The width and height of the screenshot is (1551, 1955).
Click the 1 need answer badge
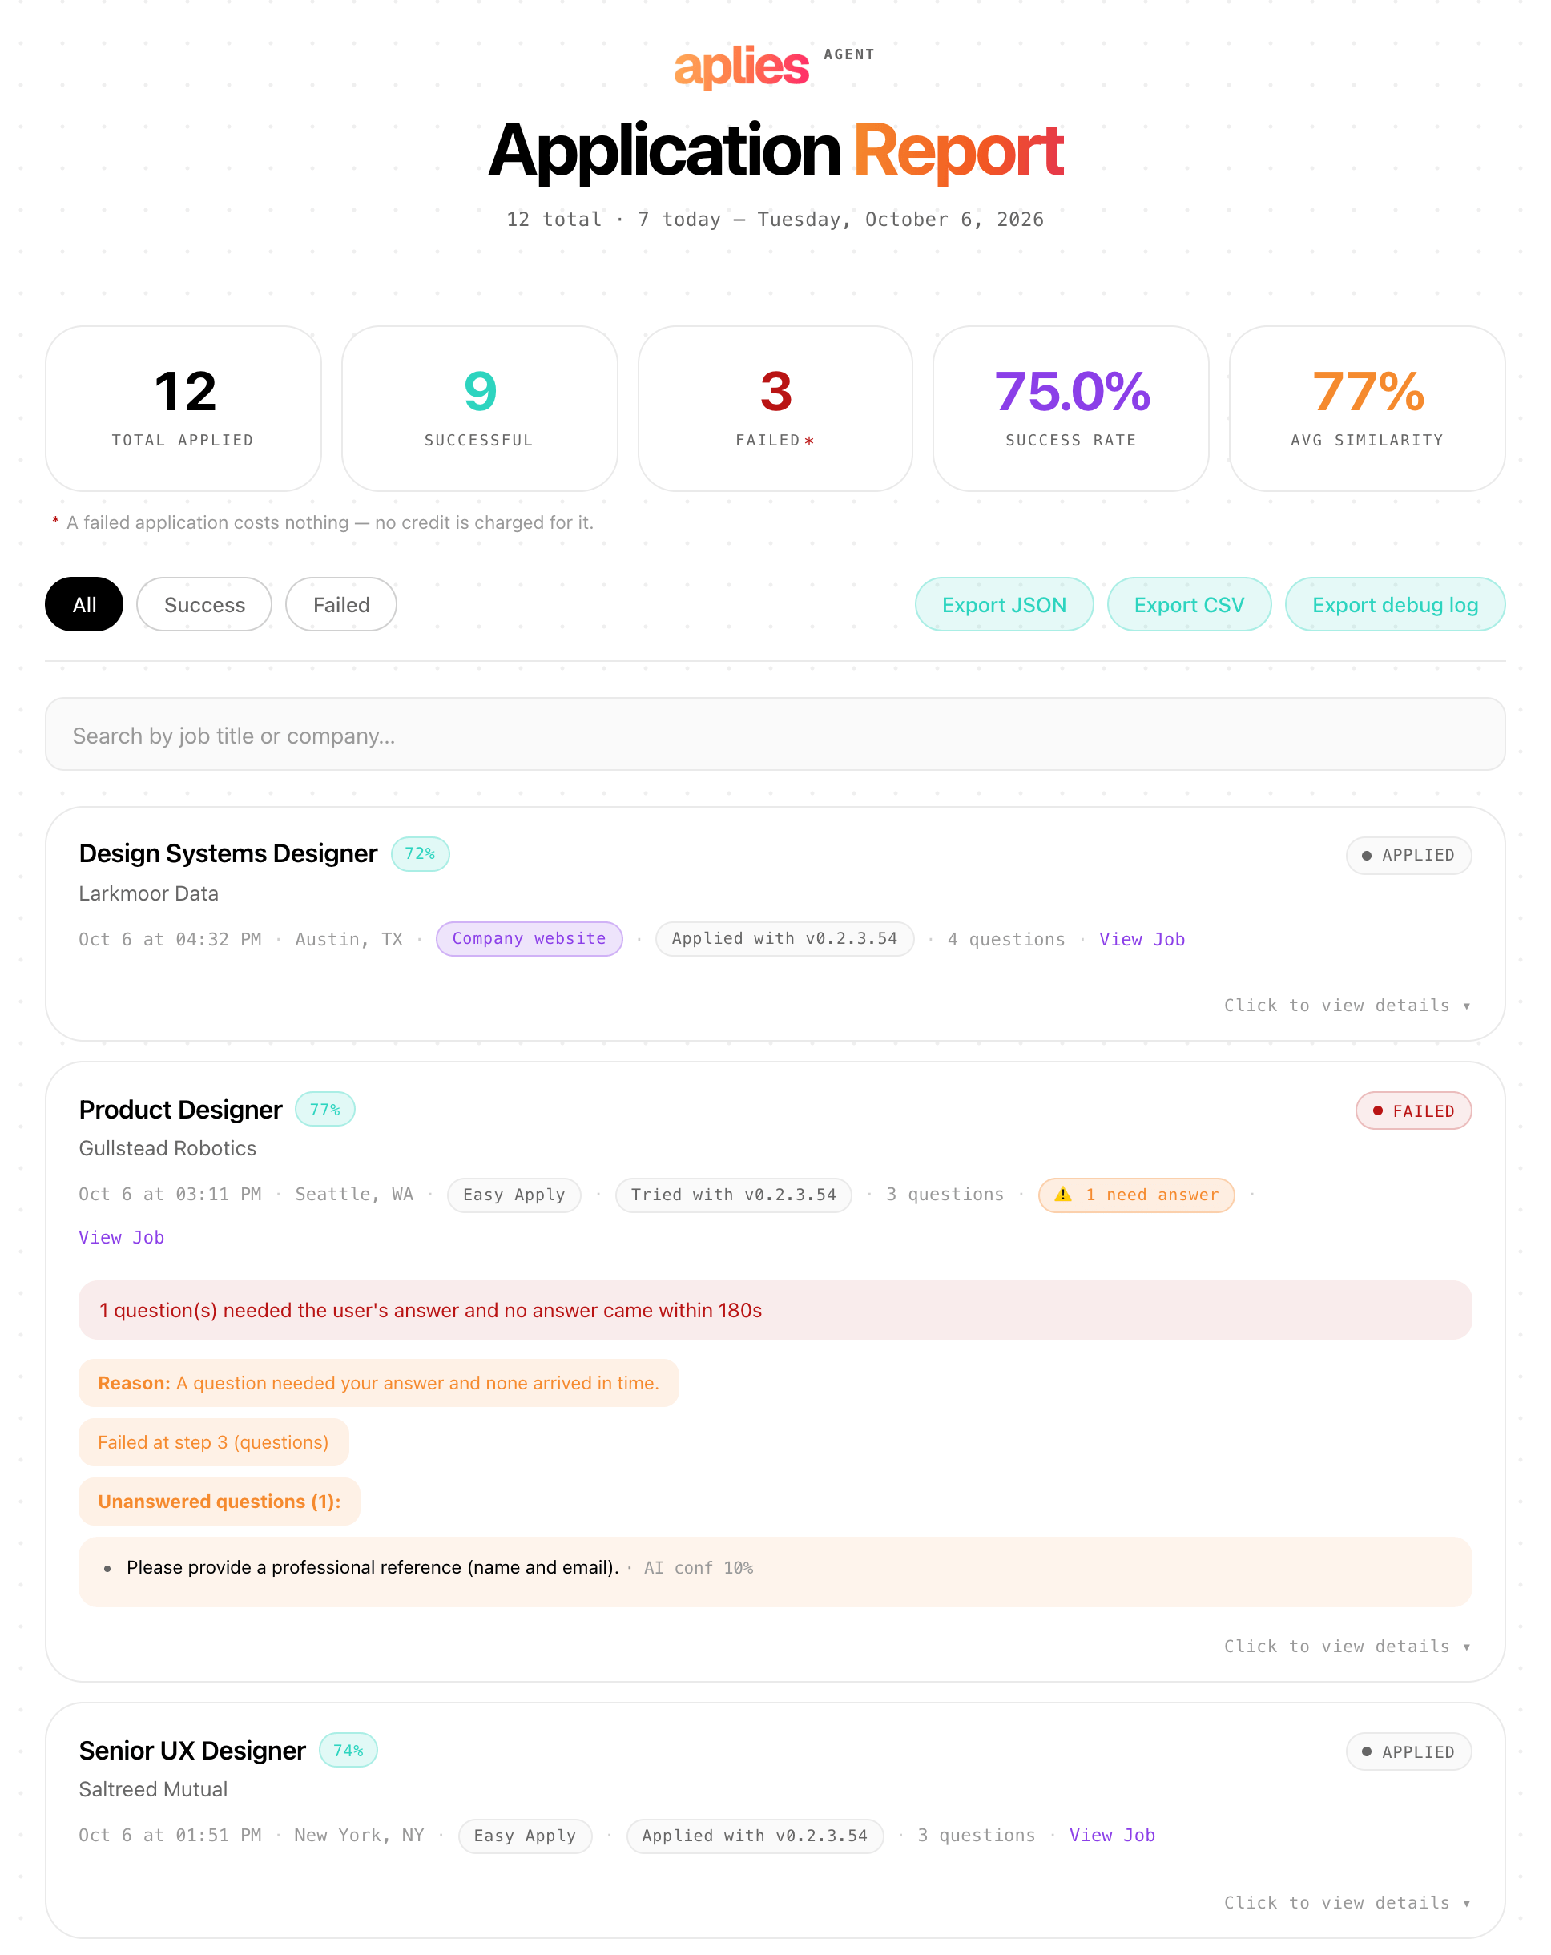1136,1194
